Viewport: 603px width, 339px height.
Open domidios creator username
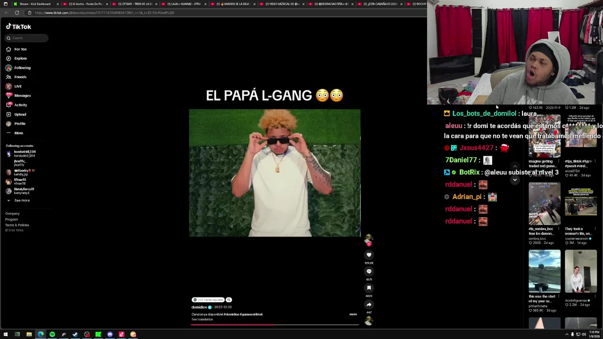[199, 307]
